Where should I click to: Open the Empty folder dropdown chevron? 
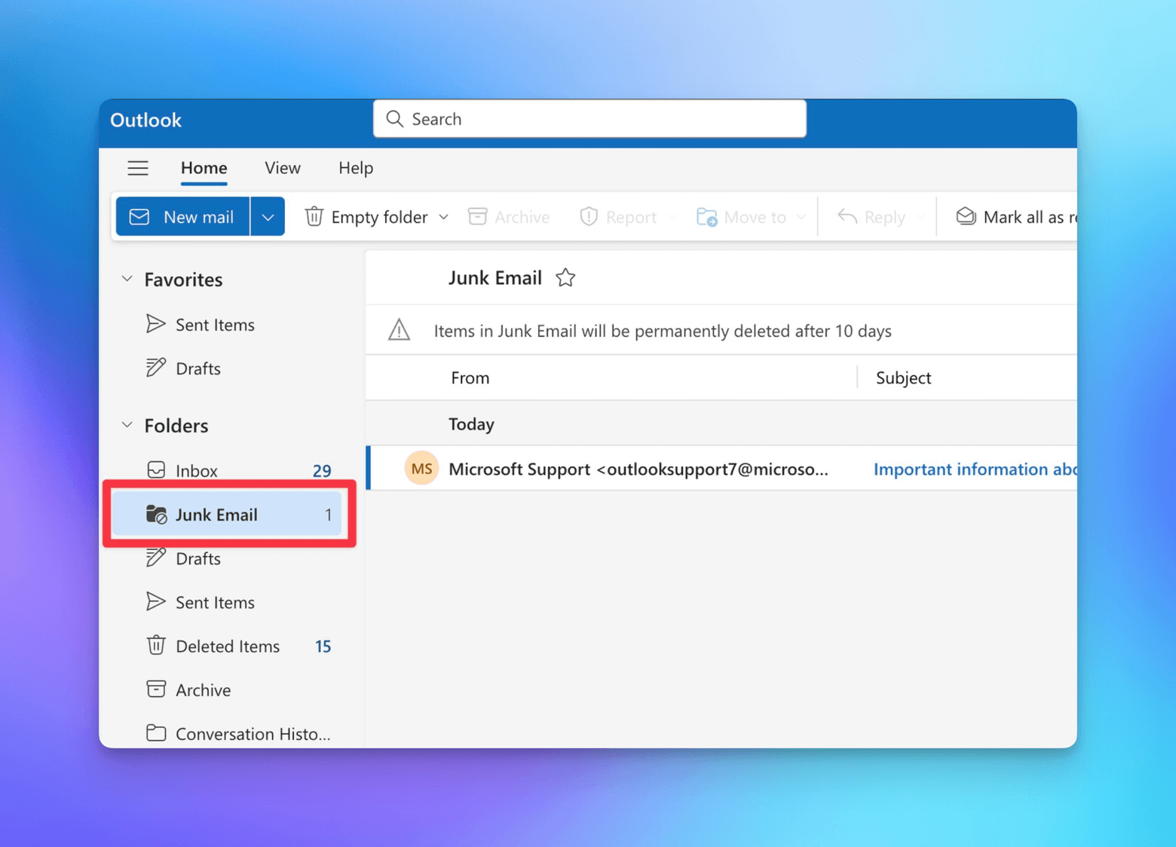444,217
